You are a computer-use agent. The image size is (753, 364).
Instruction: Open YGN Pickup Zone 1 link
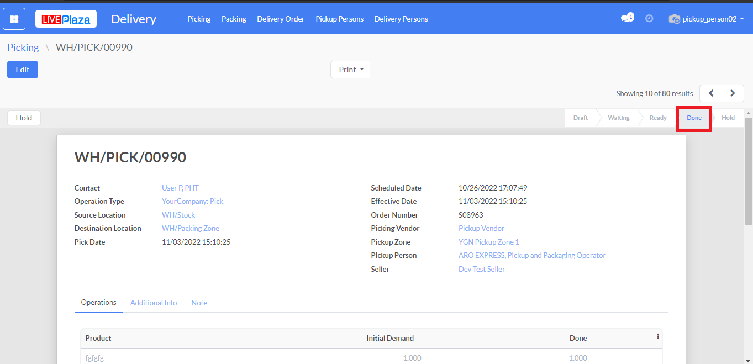[489, 242]
